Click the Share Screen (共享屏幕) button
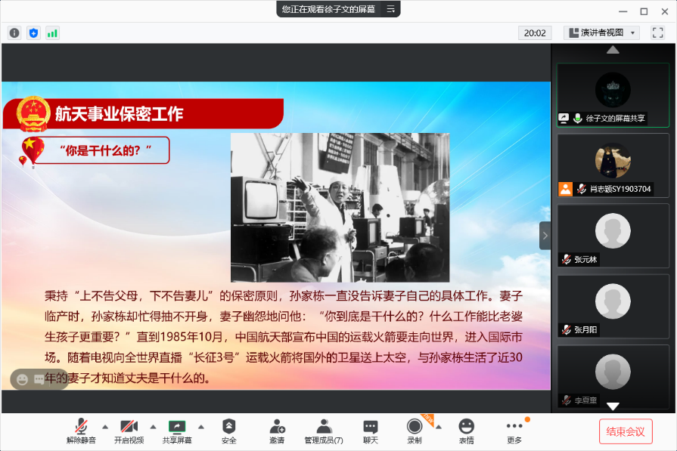This screenshot has height=451, width=677. pyautogui.click(x=177, y=431)
